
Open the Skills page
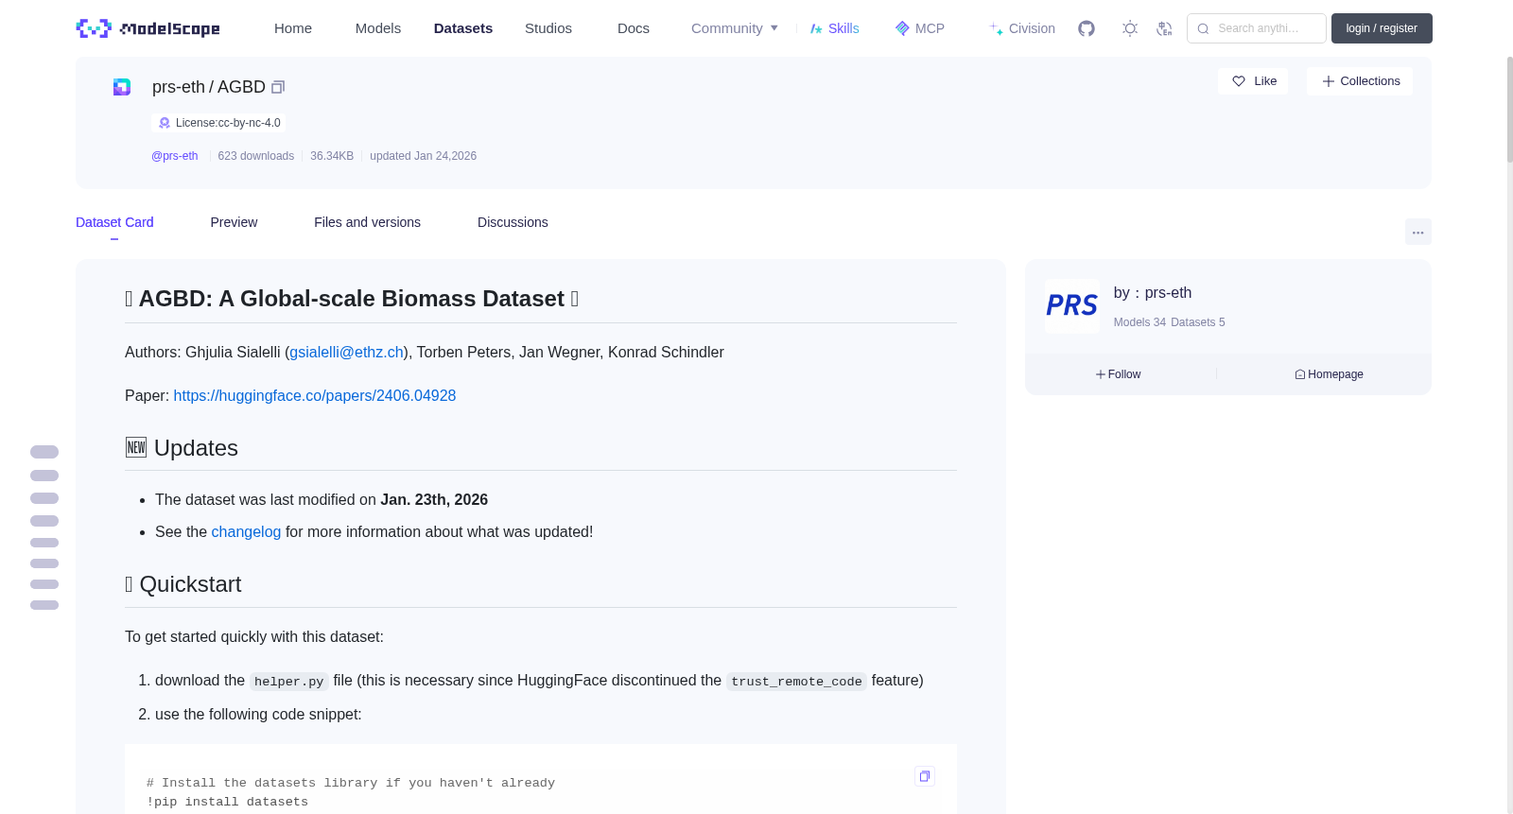[835, 28]
